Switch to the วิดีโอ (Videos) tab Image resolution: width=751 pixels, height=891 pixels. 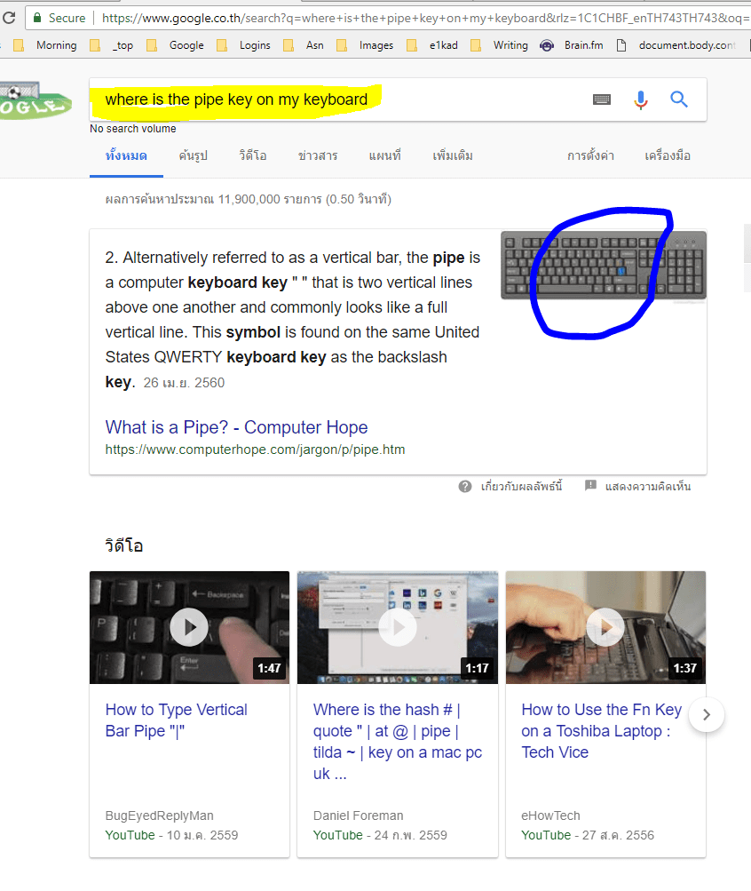(x=253, y=155)
